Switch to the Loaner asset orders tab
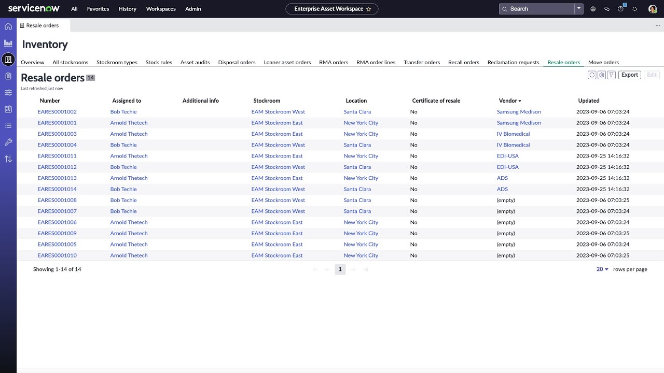This screenshot has height=373, width=664. pos(287,62)
